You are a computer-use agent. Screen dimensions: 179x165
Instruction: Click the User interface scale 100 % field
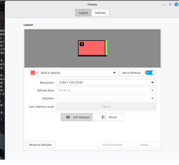(106, 107)
